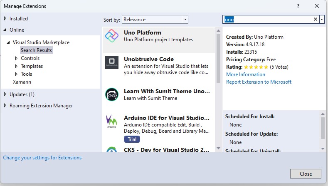Click the help question mark icon

[x=298, y=6]
